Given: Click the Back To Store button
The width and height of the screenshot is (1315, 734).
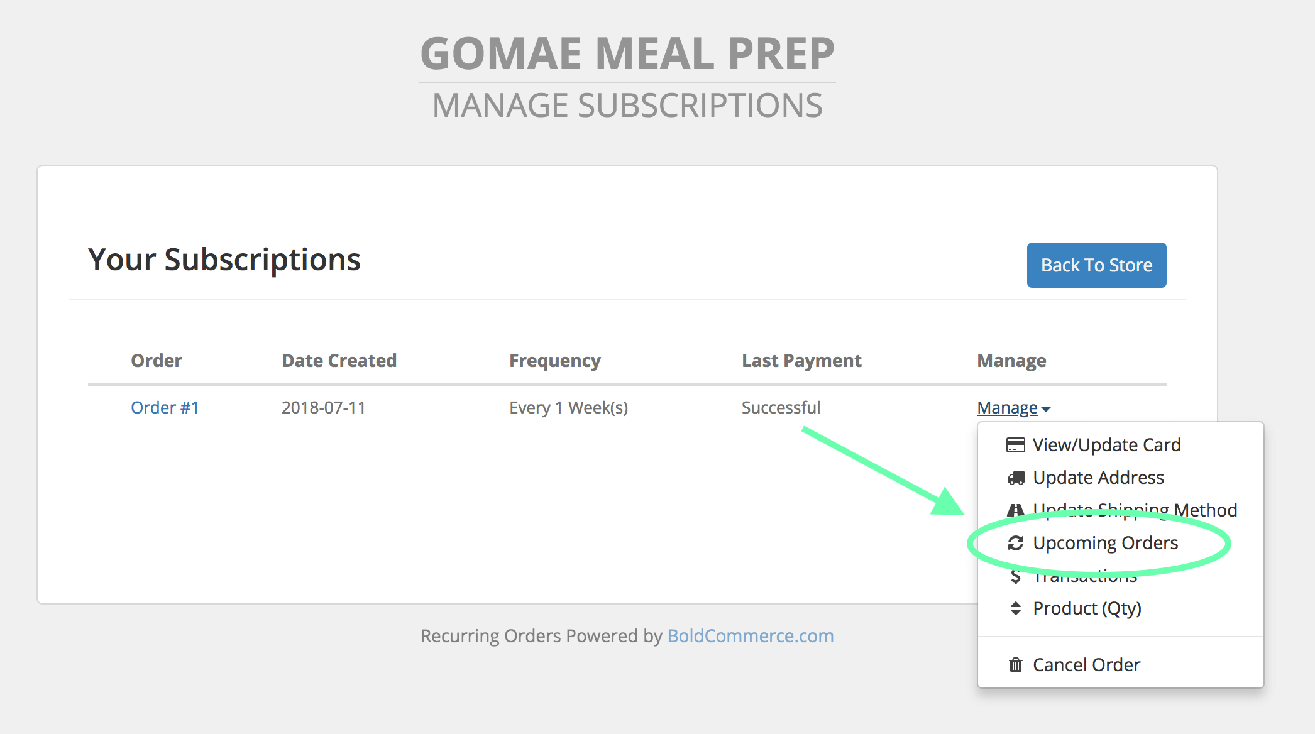Looking at the screenshot, I should click(1096, 265).
